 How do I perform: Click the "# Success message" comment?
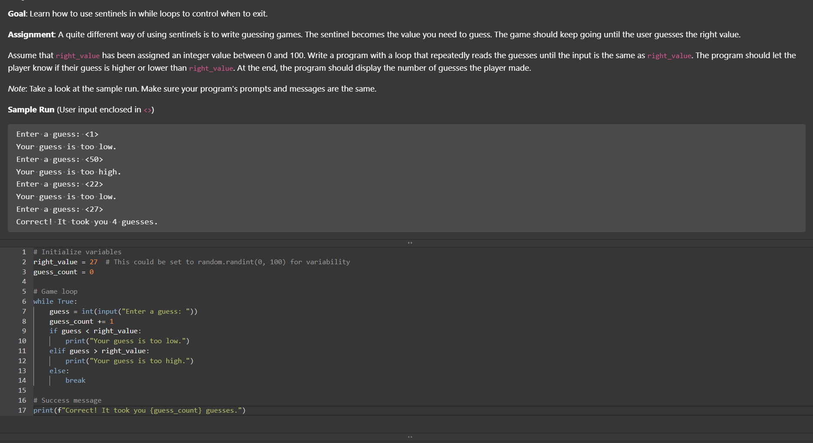pyautogui.click(x=67, y=400)
